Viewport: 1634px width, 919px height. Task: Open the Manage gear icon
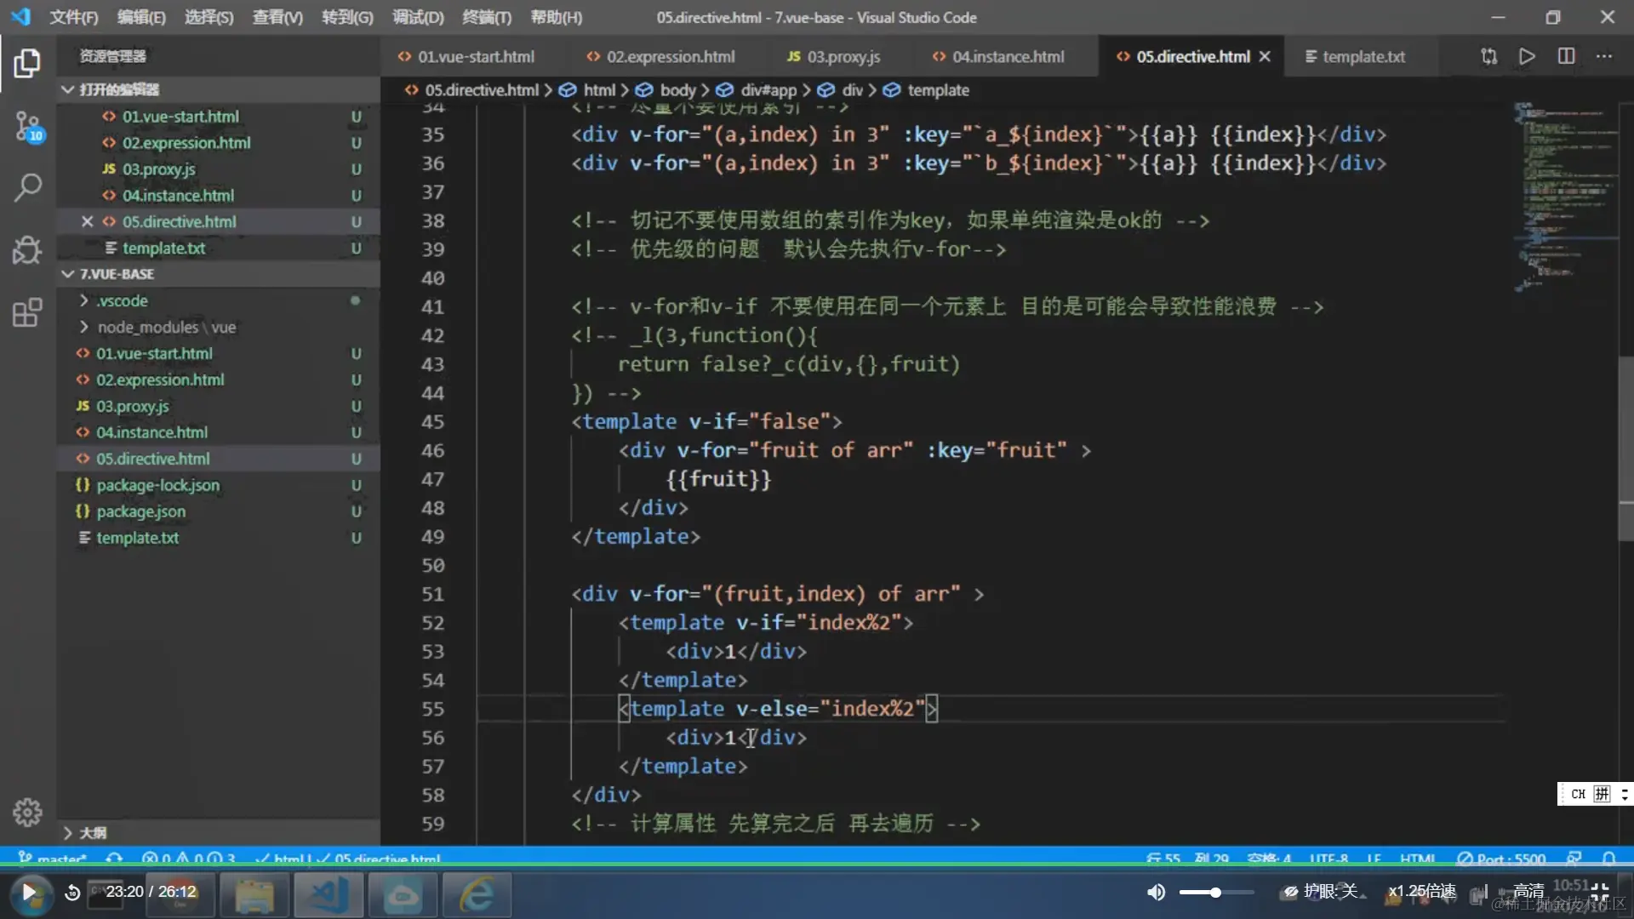click(27, 812)
